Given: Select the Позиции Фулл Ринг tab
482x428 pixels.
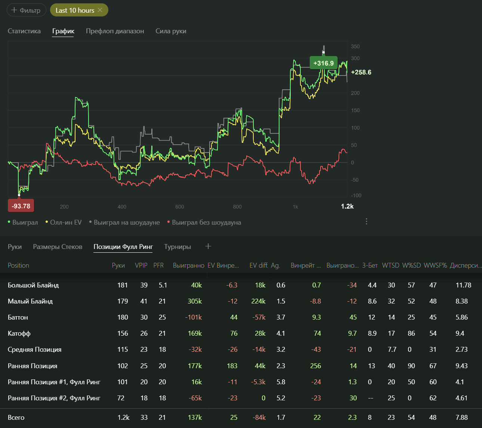Looking at the screenshot, I should point(123,247).
